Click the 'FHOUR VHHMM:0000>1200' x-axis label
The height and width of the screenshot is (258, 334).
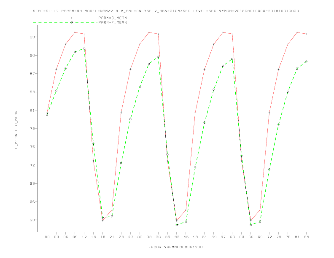pyautogui.click(x=175, y=247)
